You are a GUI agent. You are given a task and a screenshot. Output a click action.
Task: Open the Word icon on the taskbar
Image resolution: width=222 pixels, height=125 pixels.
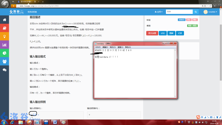[x=55, y=122]
